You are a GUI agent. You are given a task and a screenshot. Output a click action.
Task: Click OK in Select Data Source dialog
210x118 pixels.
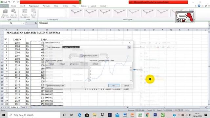(114, 86)
